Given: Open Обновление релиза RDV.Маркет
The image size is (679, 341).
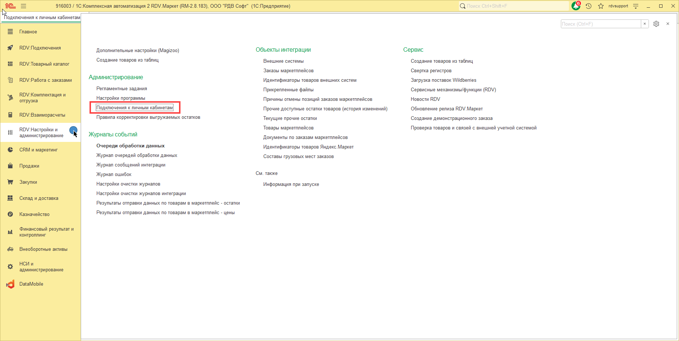Looking at the screenshot, I should click(447, 109).
